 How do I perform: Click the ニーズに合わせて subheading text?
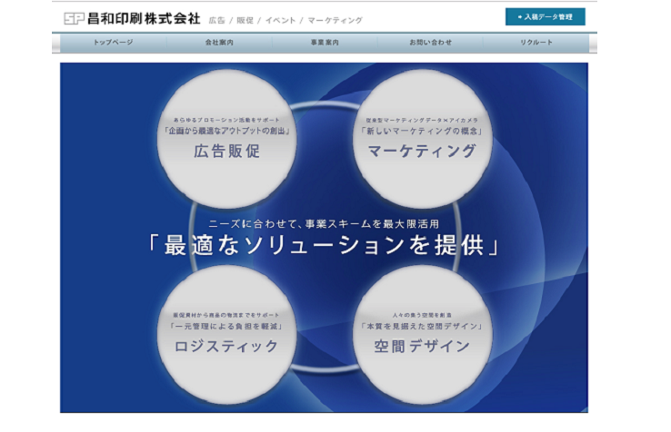tap(325, 221)
